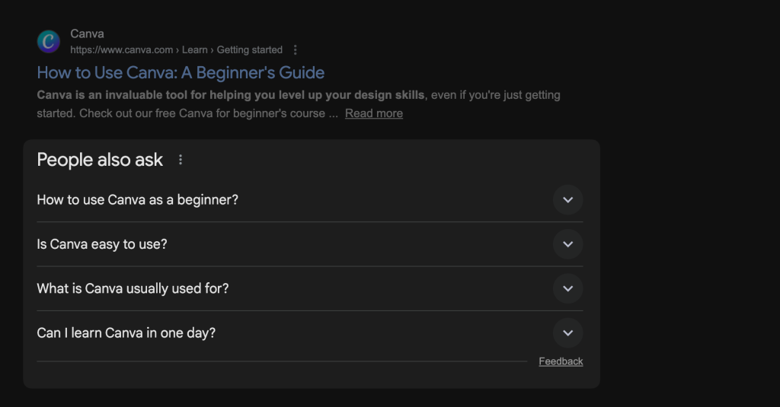Image resolution: width=780 pixels, height=407 pixels.
Task: Click the Feedback link
Action: pos(561,361)
